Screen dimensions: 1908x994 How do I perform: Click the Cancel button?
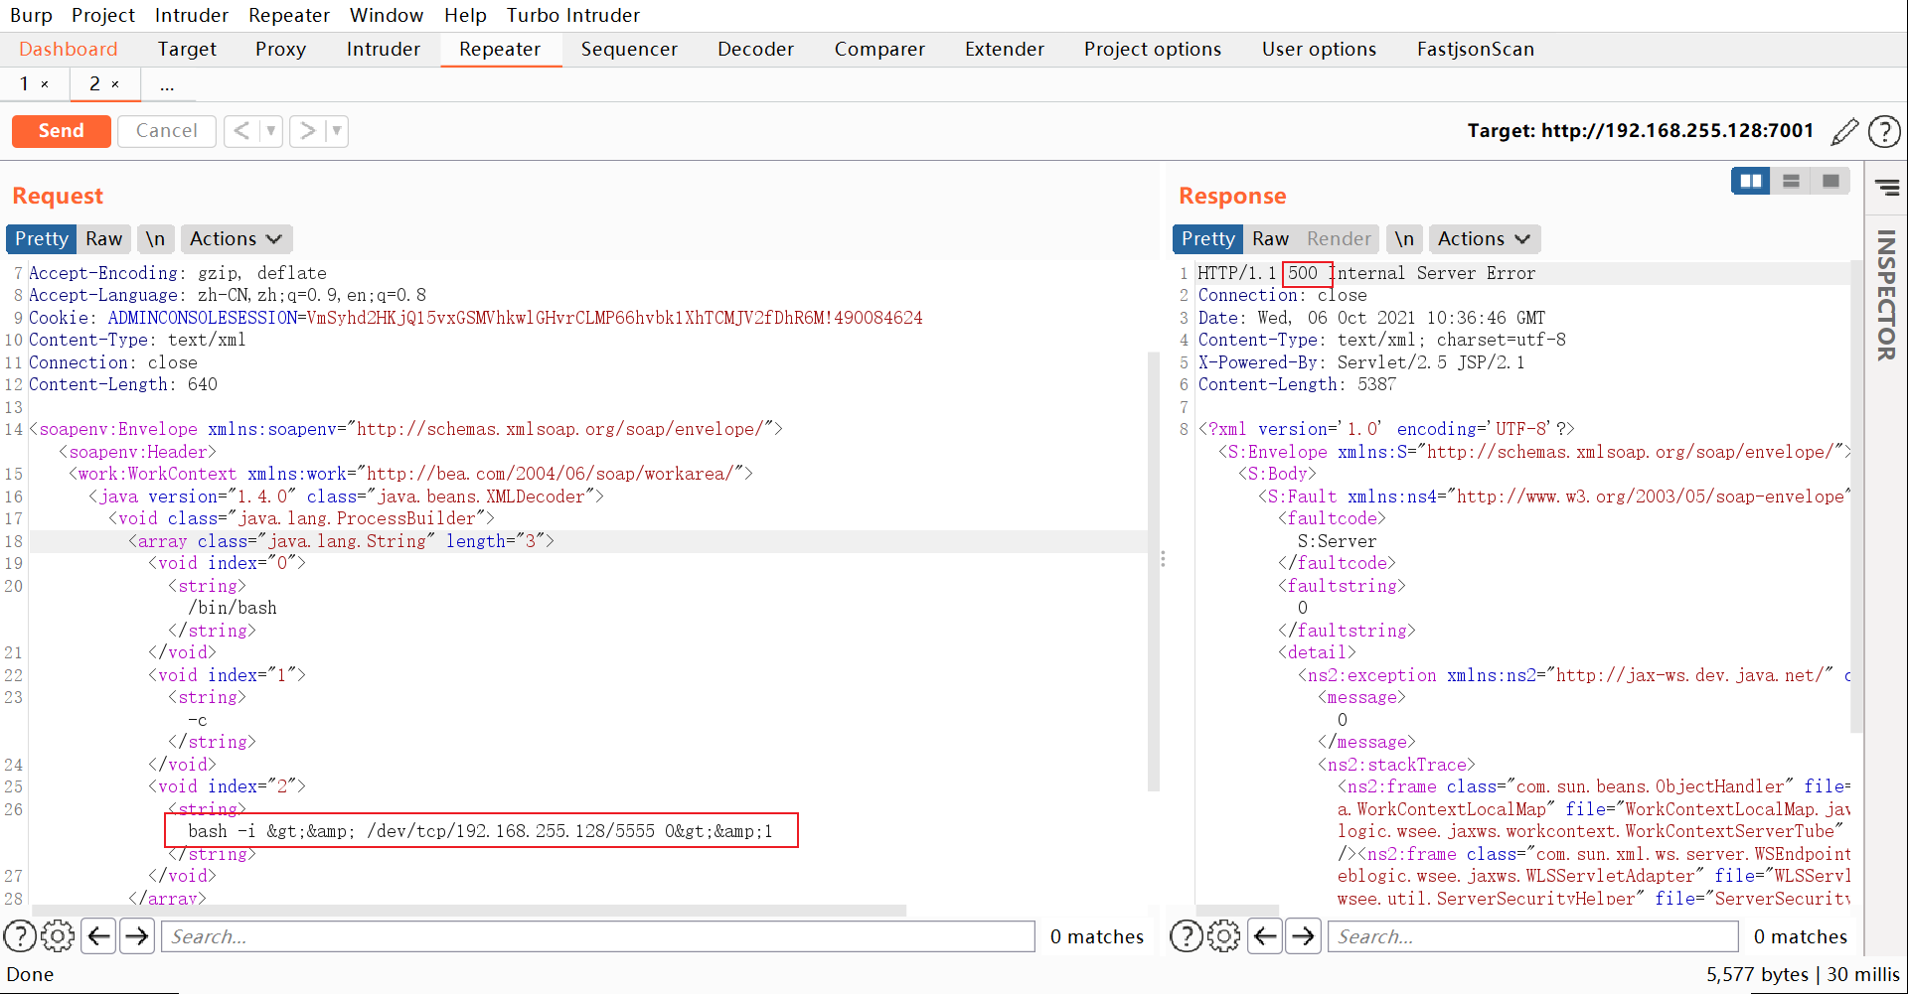[166, 131]
